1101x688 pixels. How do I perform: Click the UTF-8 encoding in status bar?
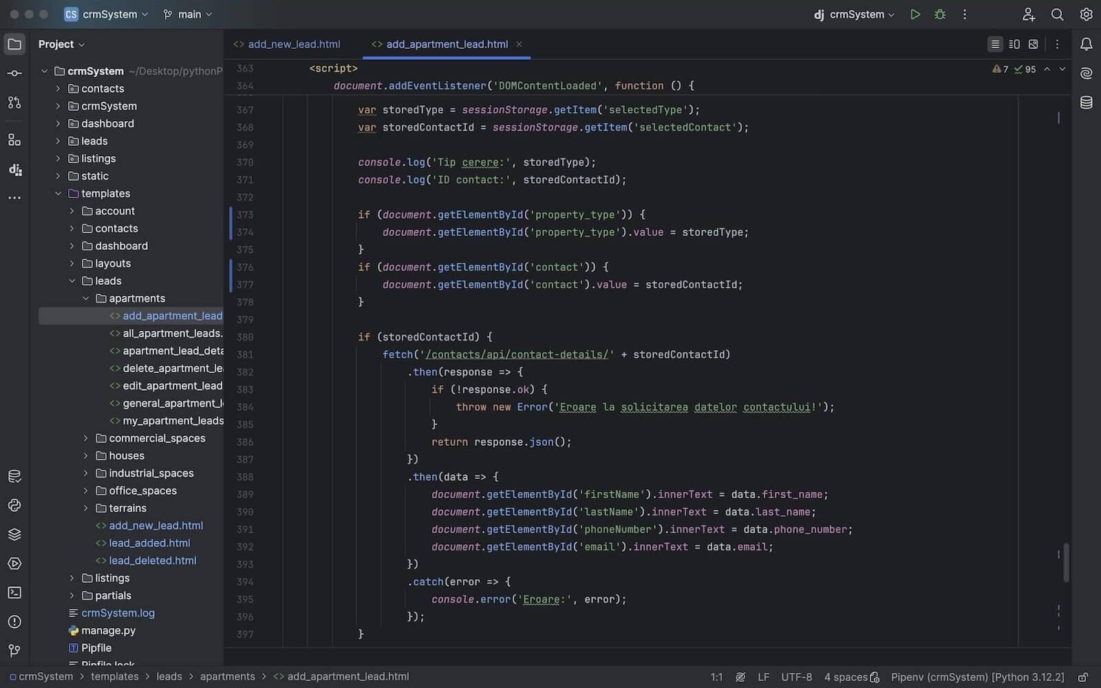(x=796, y=677)
